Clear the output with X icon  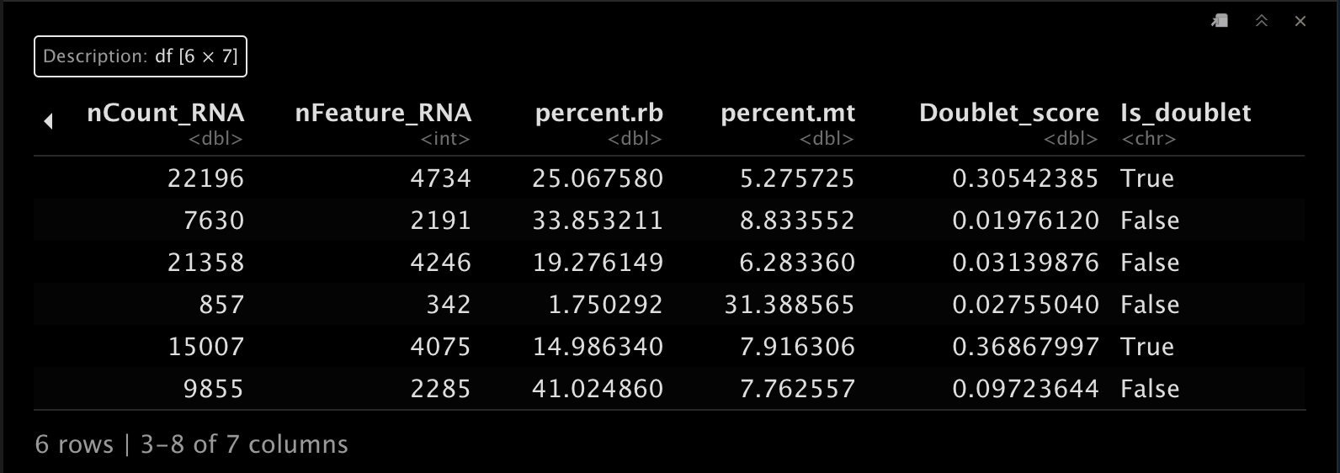pos(1300,21)
